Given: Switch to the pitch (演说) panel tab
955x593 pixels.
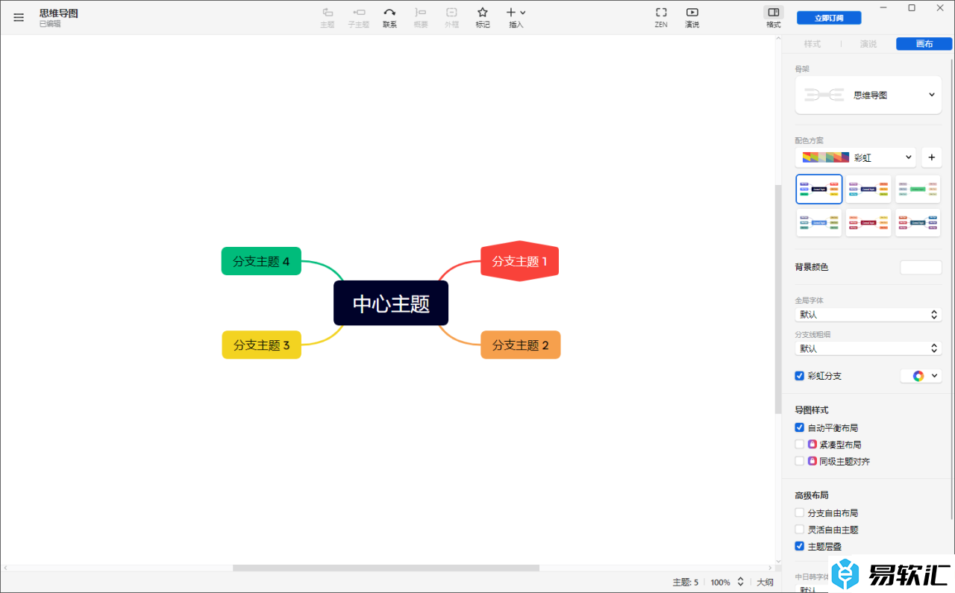Looking at the screenshot, I should click(868, 44).
